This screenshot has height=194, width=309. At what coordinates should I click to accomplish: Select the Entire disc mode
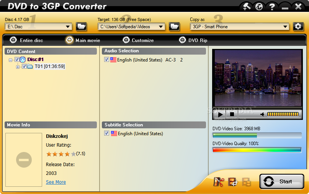26,40
